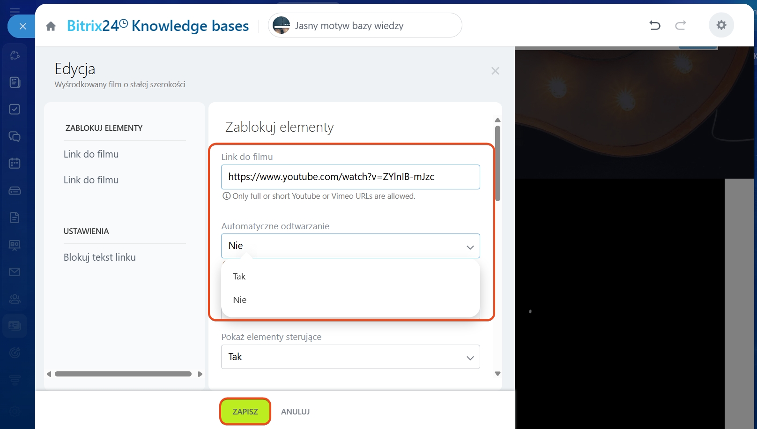The width and height of the screenshot is (757, 429).
Task: Click 'Wyśrodkowany film o stałej szerokości' subtitle
Action: point(120,84)
